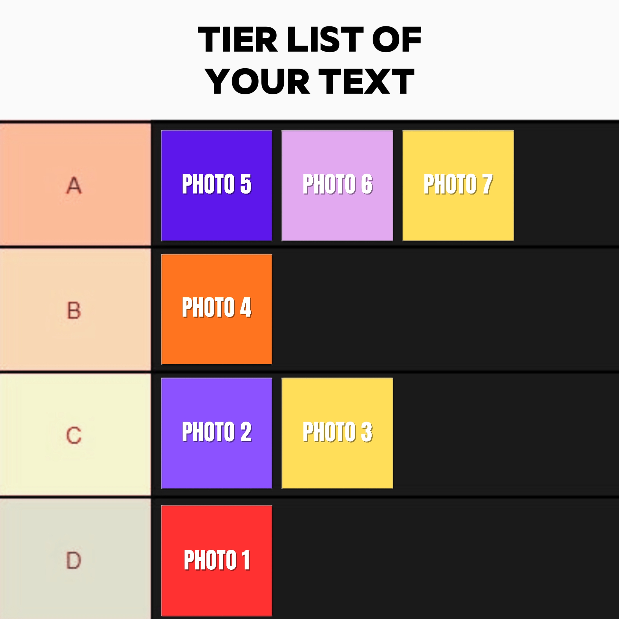Click the word TIER in the title
The width and height of the screenshot is (619, 619).
pos(237,40)
